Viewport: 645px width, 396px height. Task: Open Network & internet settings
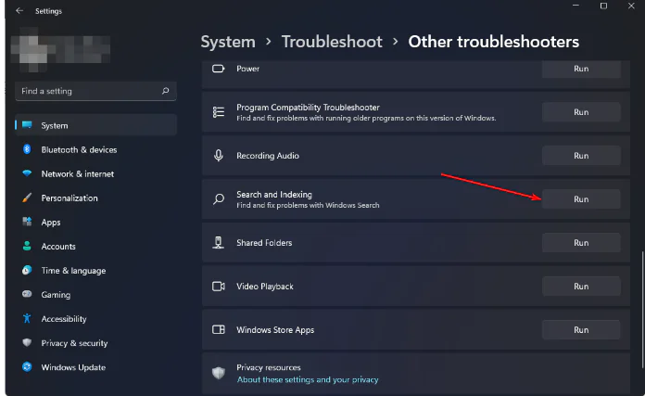pyautogui.click(x=95, y=173)
